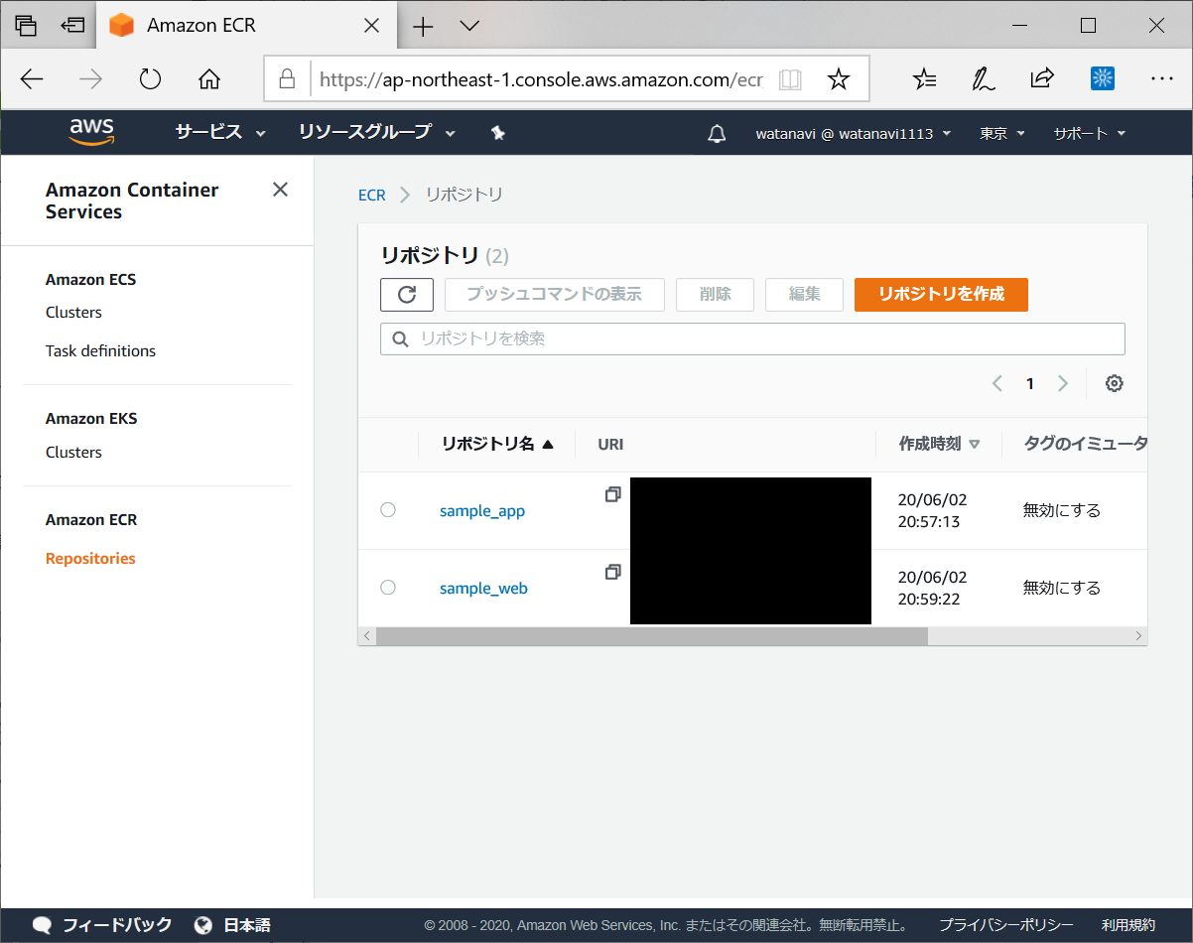
Task: Click the feedback speech bubble icon
Action: pos(42,925)
